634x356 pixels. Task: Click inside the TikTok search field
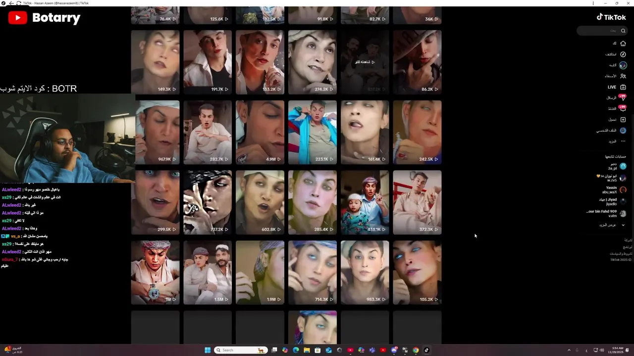[602, 31]
